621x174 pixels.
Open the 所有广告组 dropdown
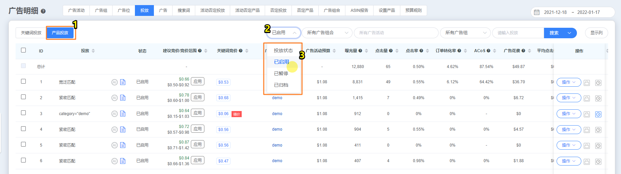[x=465, y=33]
